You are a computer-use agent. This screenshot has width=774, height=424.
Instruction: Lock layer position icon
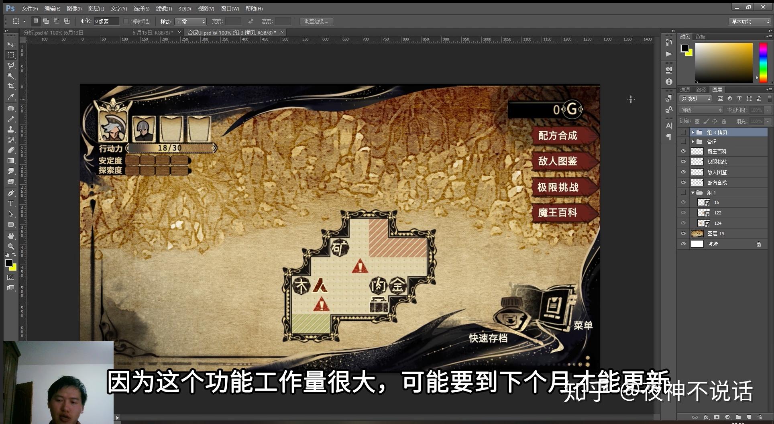coord(715,121)
